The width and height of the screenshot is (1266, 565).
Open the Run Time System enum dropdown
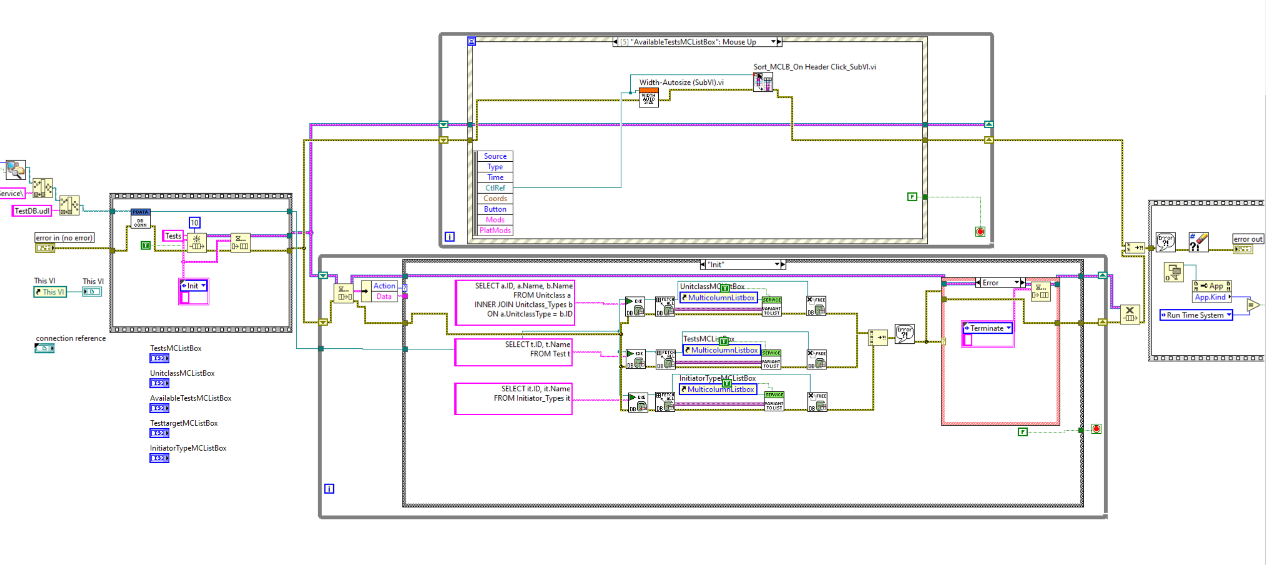click(1229, 315)
